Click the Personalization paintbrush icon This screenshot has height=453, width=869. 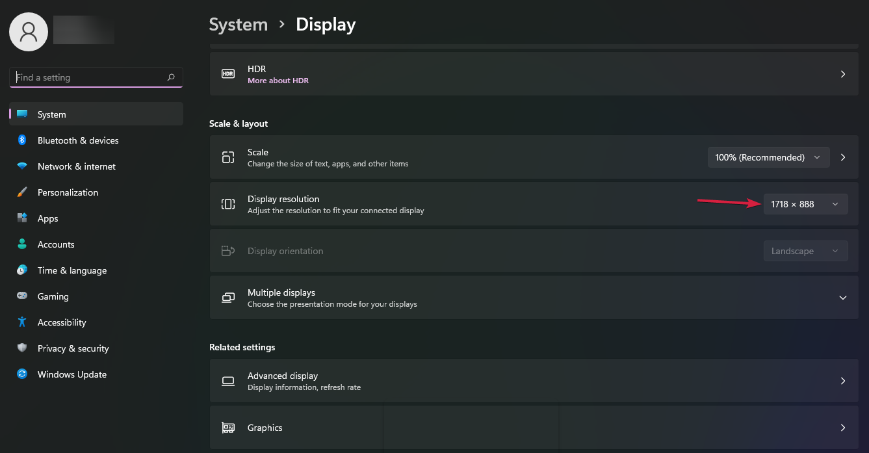(22, 192)
